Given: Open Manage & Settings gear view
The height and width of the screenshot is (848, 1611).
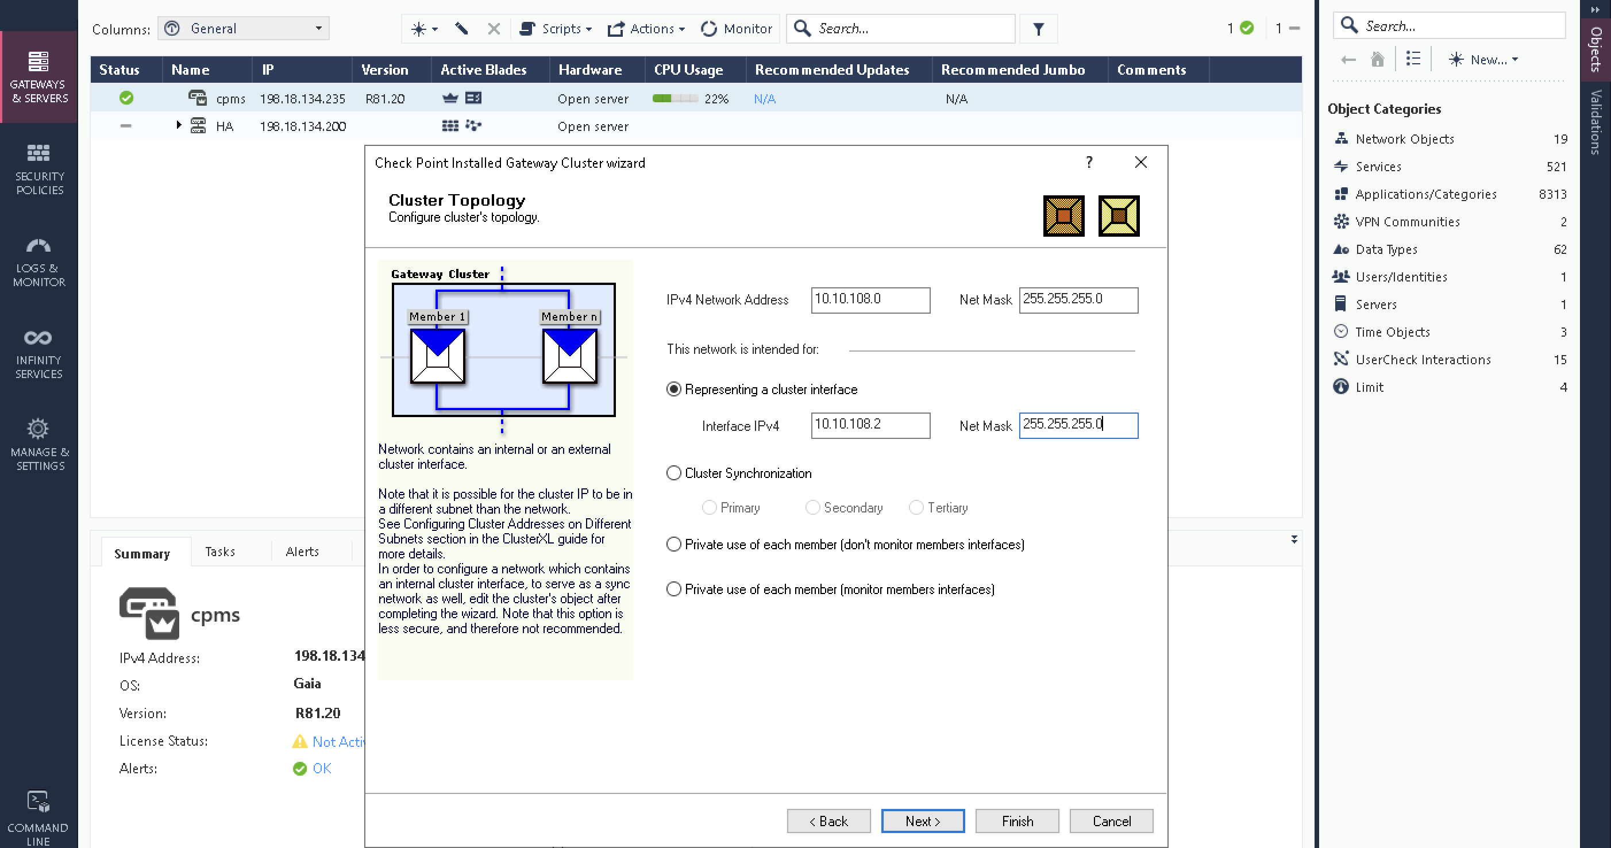Looking at the screenshot, I should tap(38, 445).
